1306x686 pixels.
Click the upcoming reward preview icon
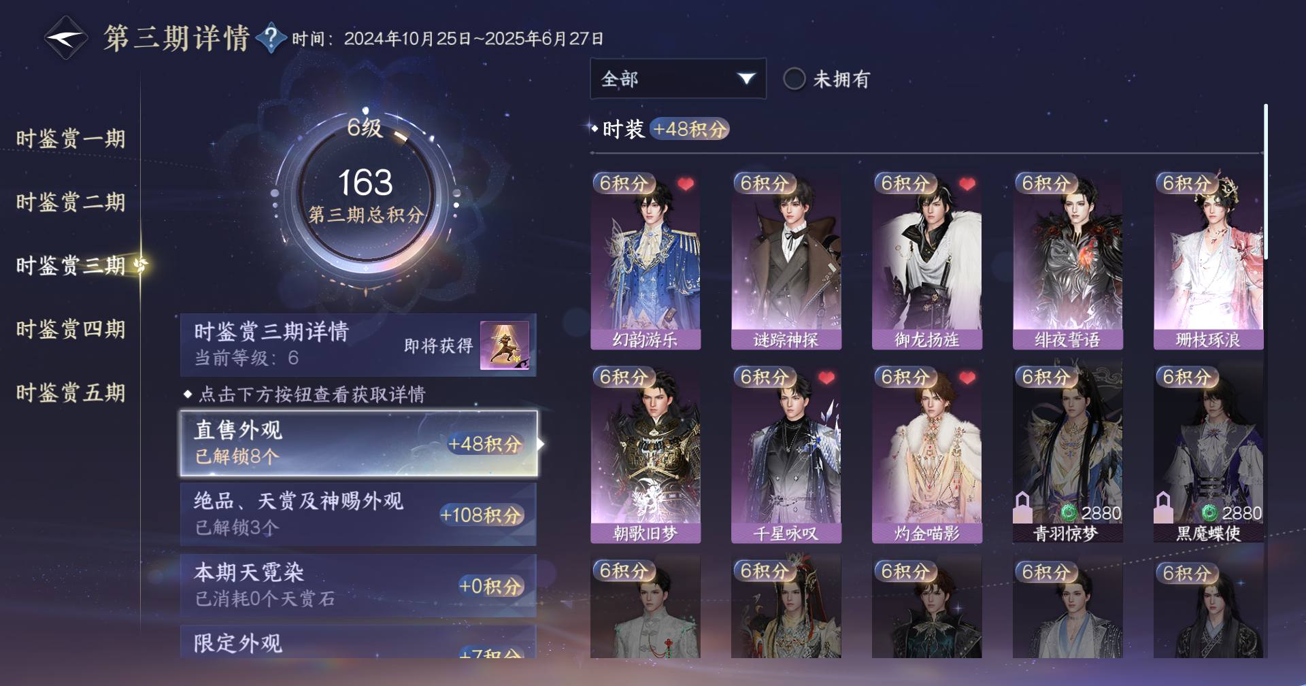[x=505, y=345]
